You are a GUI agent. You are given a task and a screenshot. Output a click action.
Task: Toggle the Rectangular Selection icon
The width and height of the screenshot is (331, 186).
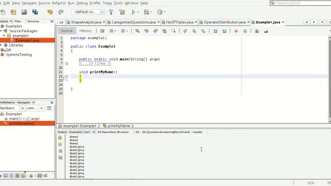[x=173, y=31]
